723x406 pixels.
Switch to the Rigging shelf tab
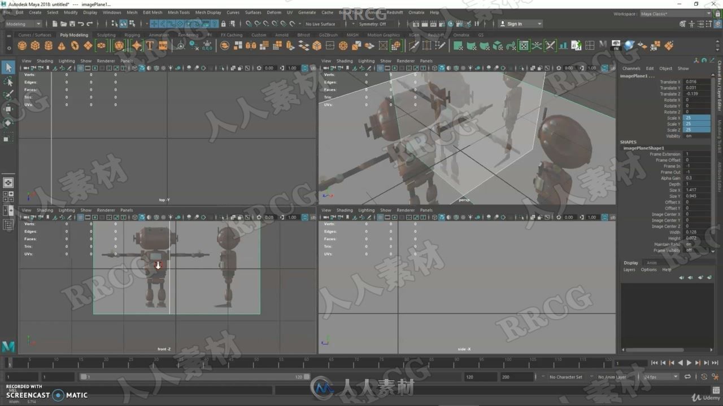click(x=132, y=34)
